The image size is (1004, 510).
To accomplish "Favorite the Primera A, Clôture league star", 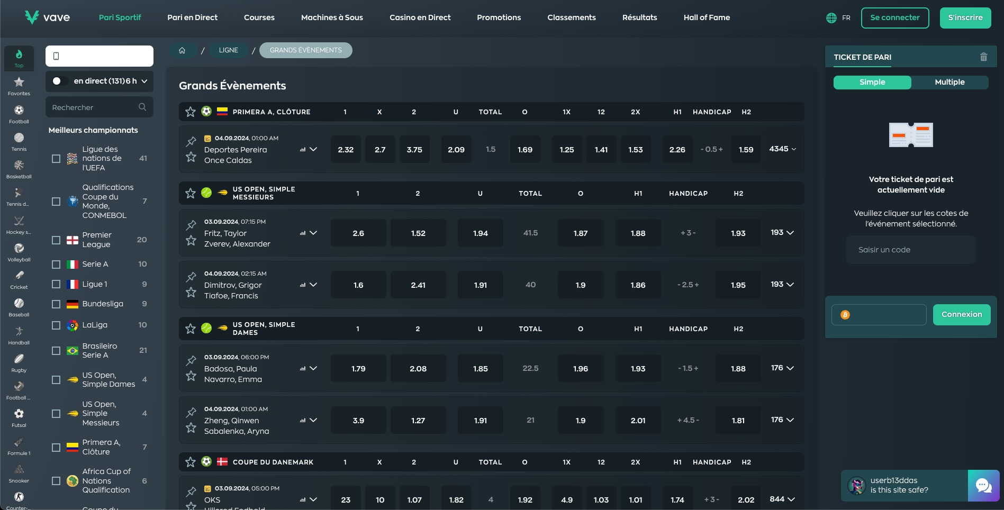I will click(x=191, y=112).
